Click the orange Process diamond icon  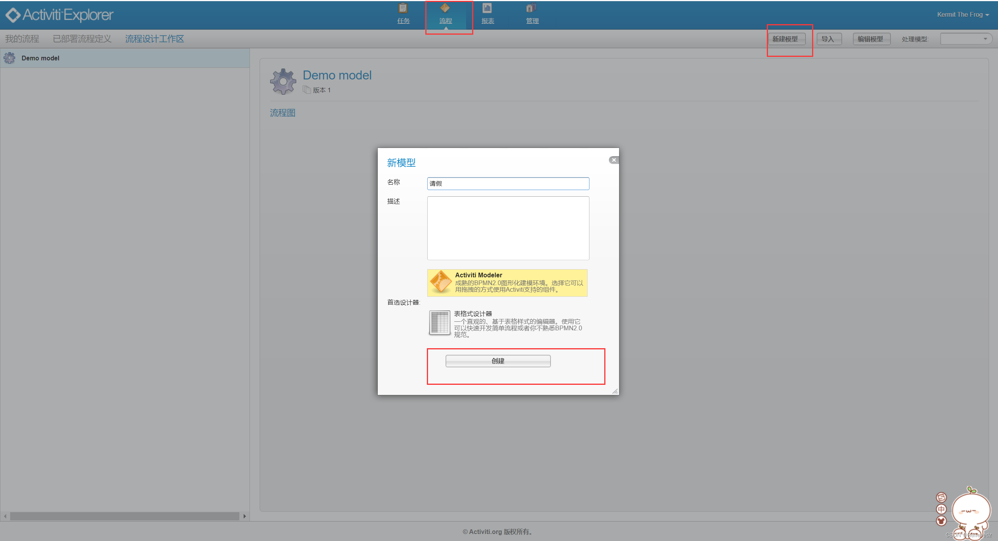(445, 9)
